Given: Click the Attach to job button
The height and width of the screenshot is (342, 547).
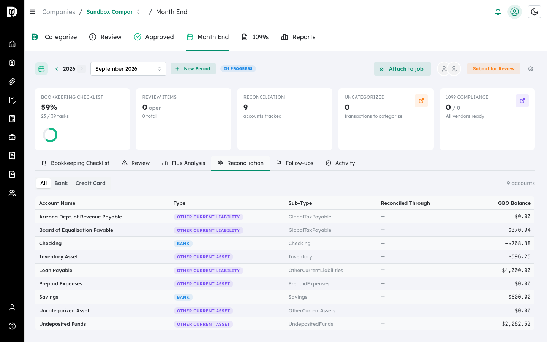Looking at the screenshot, I should (402, 69).
